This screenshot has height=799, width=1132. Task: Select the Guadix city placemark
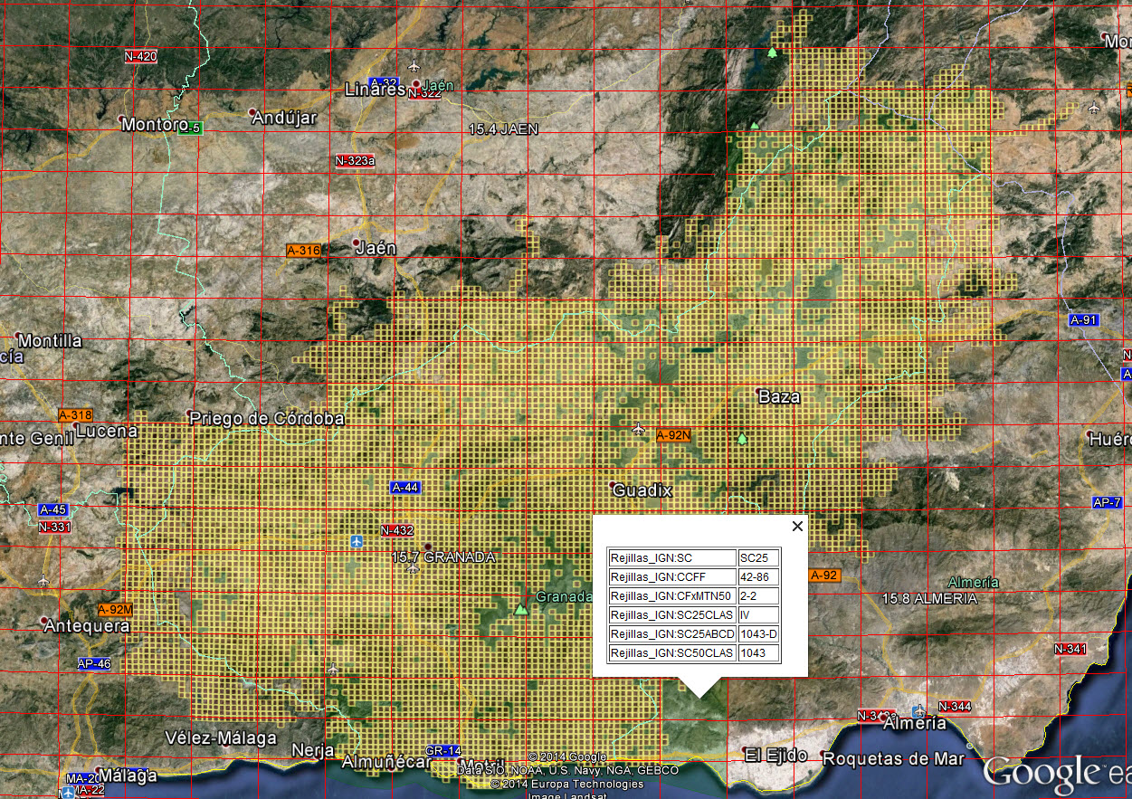point(642,490)
